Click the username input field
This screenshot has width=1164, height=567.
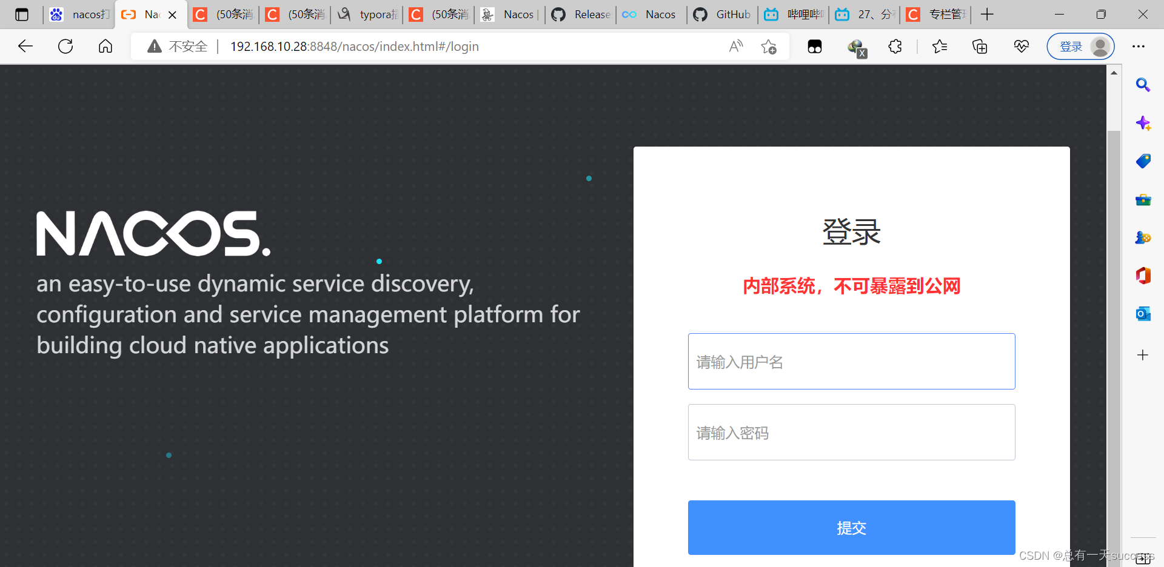click(x=851, y=361)
